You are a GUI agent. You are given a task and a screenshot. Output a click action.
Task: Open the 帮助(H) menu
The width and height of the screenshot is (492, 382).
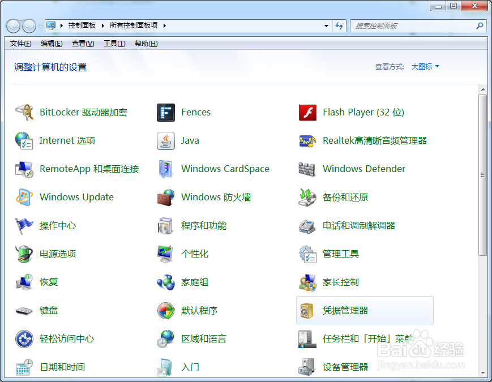146,44
